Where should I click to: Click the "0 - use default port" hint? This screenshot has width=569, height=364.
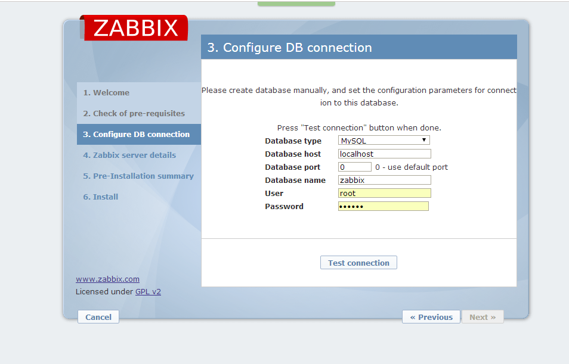(x=412, y=167)
